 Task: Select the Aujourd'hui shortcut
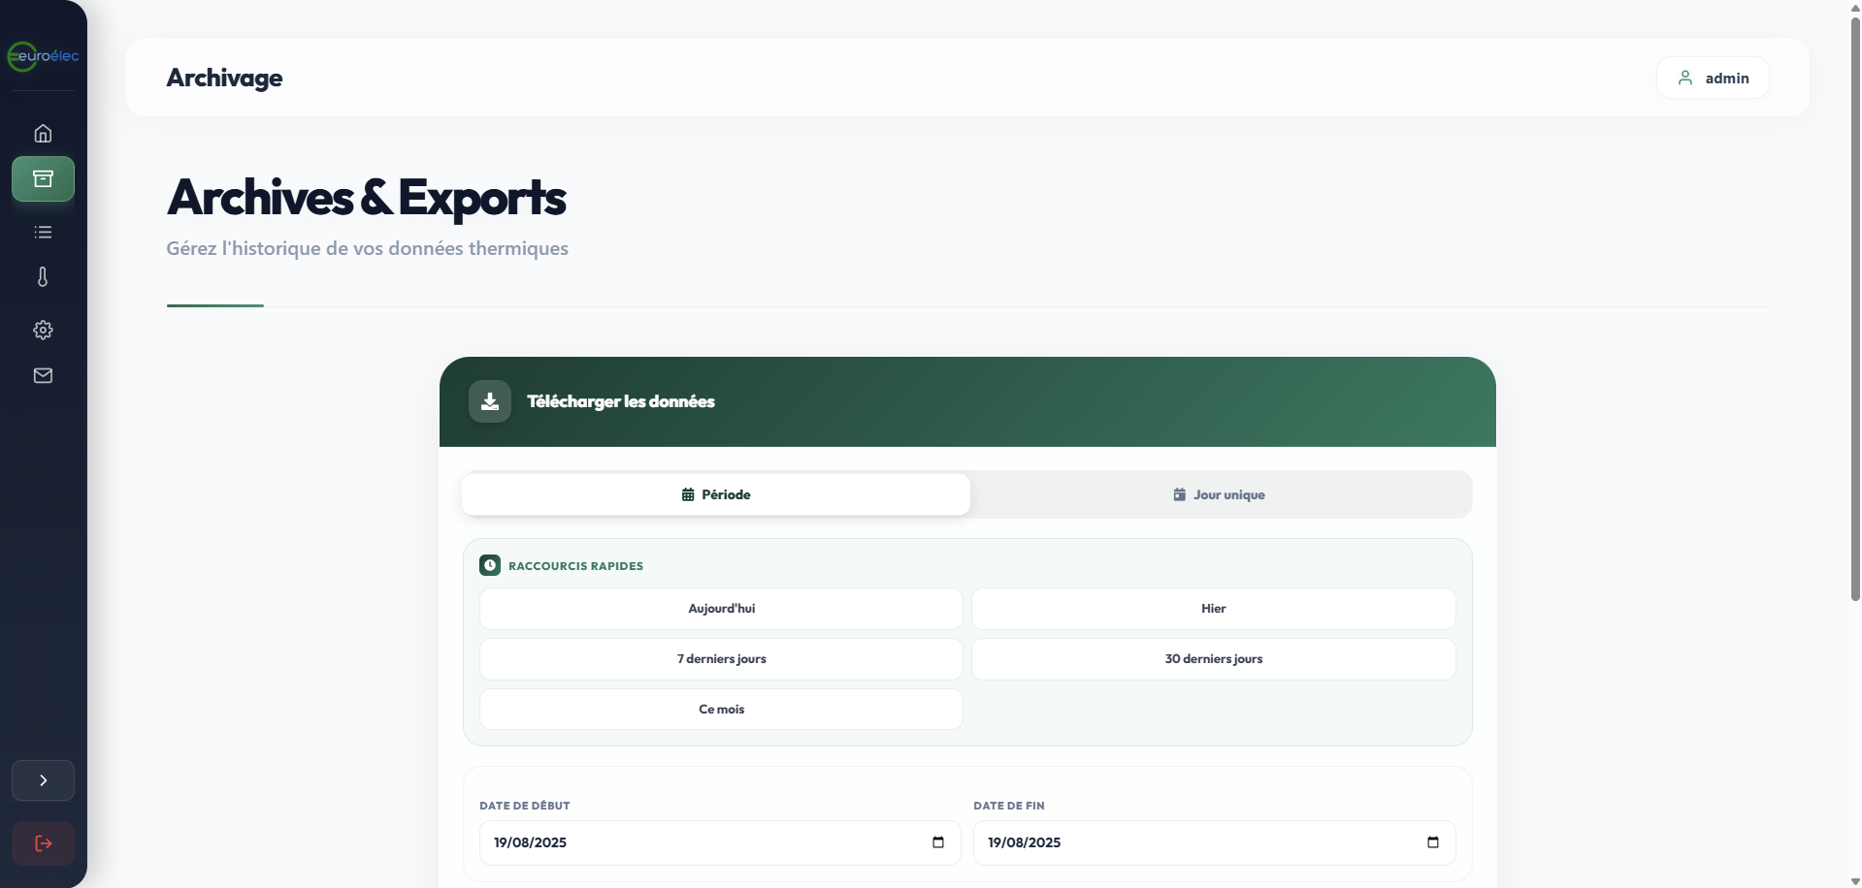pos(721,609)
